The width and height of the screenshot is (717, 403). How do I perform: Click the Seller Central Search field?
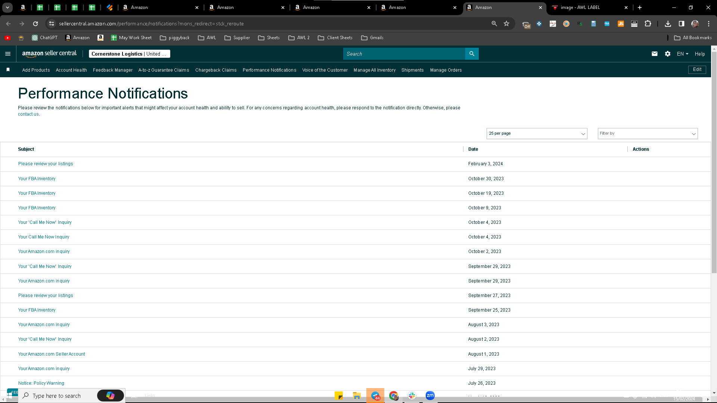pyautogui.click(x=404, y=54)
